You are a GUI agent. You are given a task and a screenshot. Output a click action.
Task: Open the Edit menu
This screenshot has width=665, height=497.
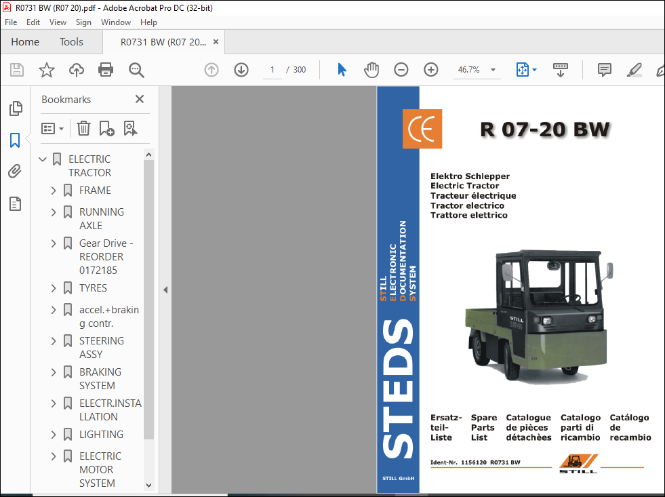33,22
